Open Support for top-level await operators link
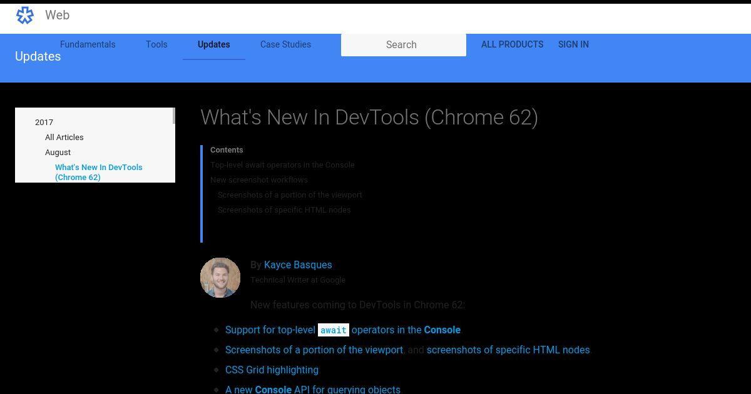The width and height of the screenshot is (751, 394). coord(343,330)
